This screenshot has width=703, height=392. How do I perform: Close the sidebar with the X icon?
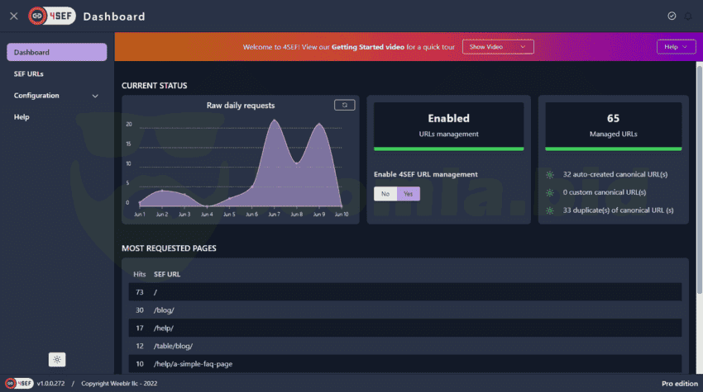pyautogui.click(x=13, y=17)
